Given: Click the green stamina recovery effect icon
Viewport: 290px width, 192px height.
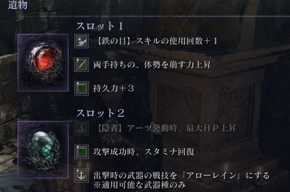Looking at the screenshot, I should point(82,152).
